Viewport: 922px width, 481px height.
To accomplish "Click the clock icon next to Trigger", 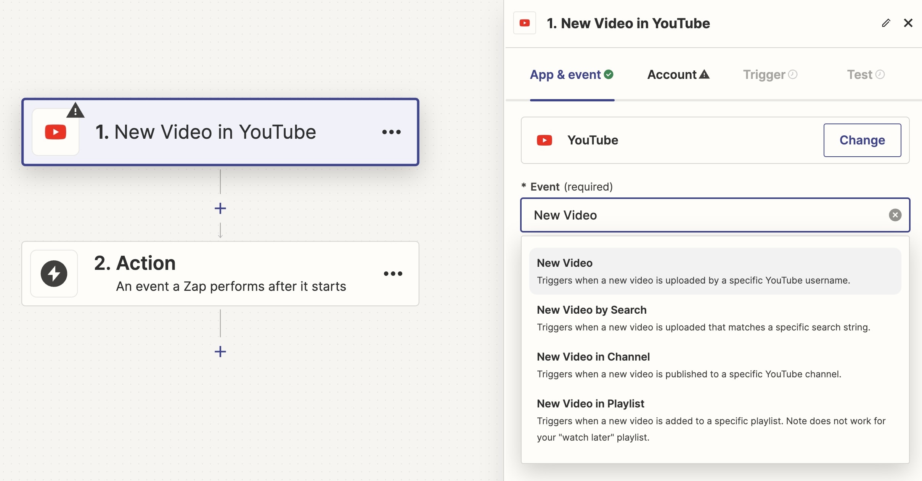I will coord(793,74).
